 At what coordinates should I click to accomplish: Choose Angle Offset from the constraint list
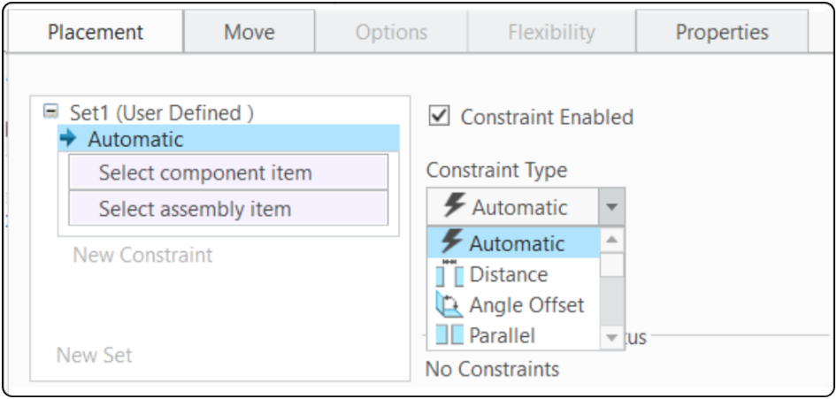click(526, 305)
